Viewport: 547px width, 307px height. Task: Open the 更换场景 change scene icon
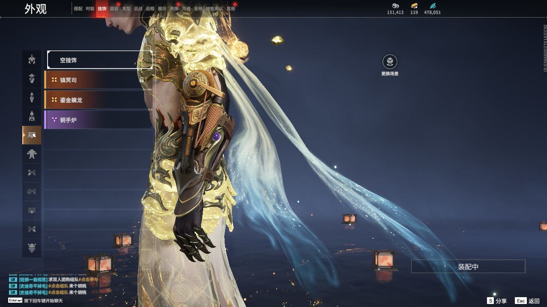click(x=390, y=62)
